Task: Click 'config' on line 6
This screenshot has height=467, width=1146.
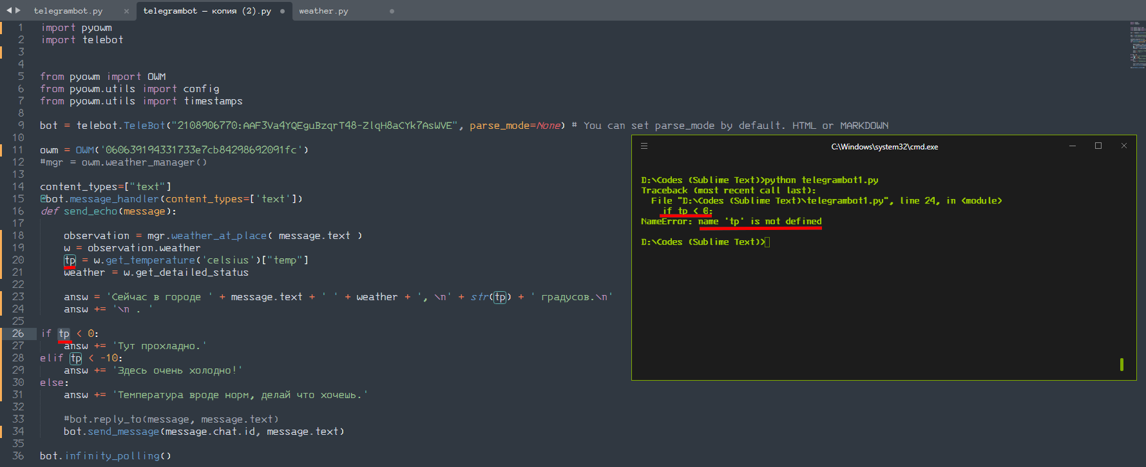Action: pyautogui.click(x=201, y=89)
